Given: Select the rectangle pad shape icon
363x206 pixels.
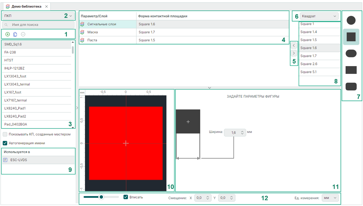Looking at the screenshot, I should (351, 70).
